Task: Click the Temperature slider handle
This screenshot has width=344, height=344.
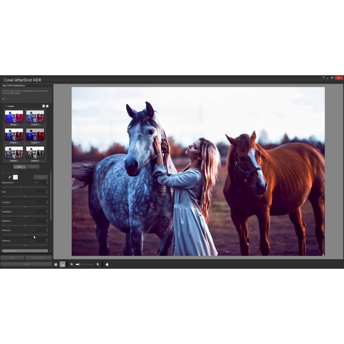Action: point(21,187)
